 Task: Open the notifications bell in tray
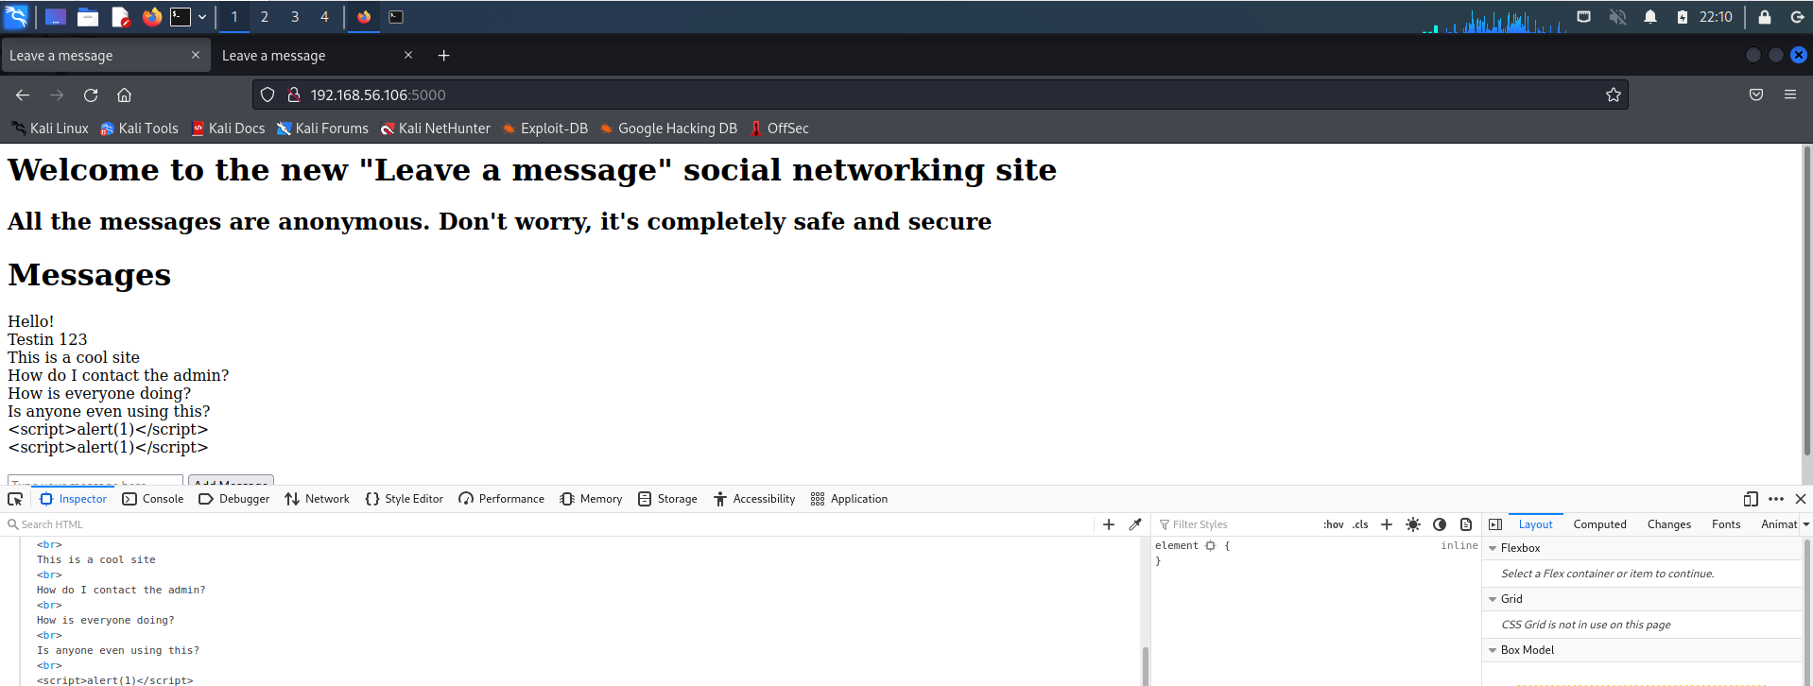pyautogui.click(x=1650, y=17)
